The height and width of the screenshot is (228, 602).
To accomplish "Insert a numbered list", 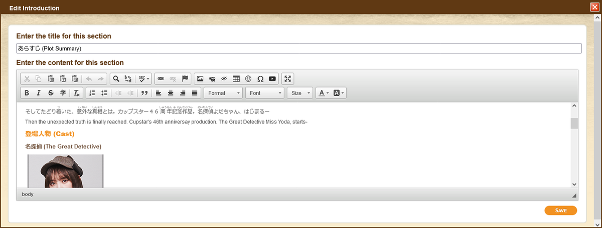I will (92, 93).
